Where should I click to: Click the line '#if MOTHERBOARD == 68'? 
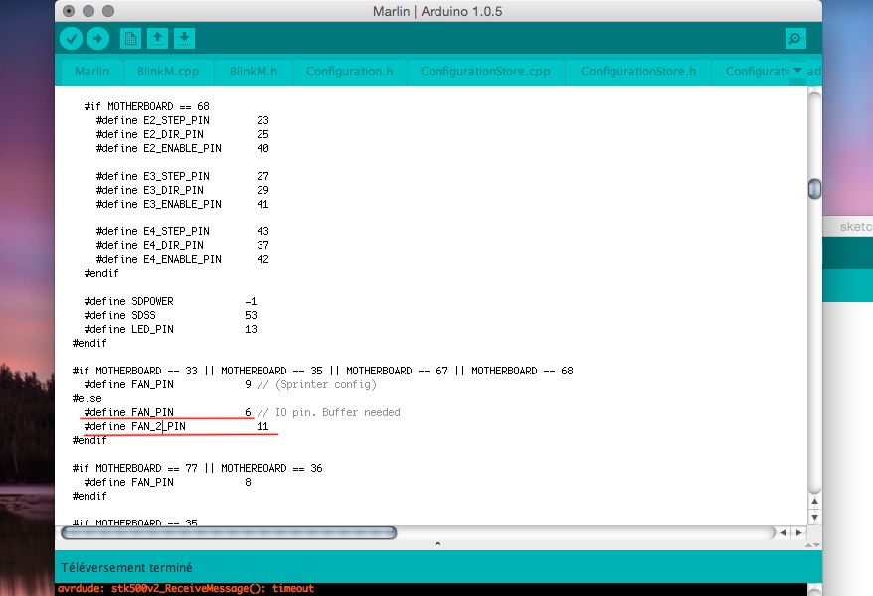click(x=147, y=106)
